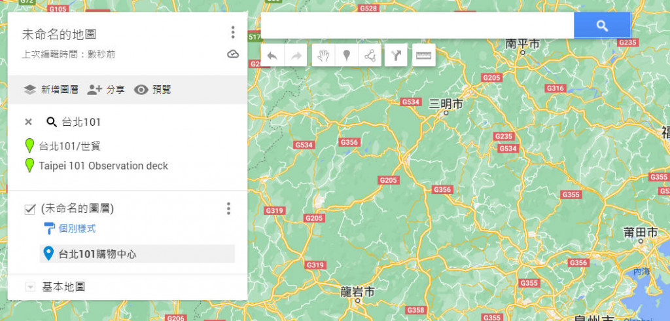Image resolution: width=670 pixels, height=321 pixels.
Task: Click blue pin of 台北101購物中心
Action: [x=48, y=254]
